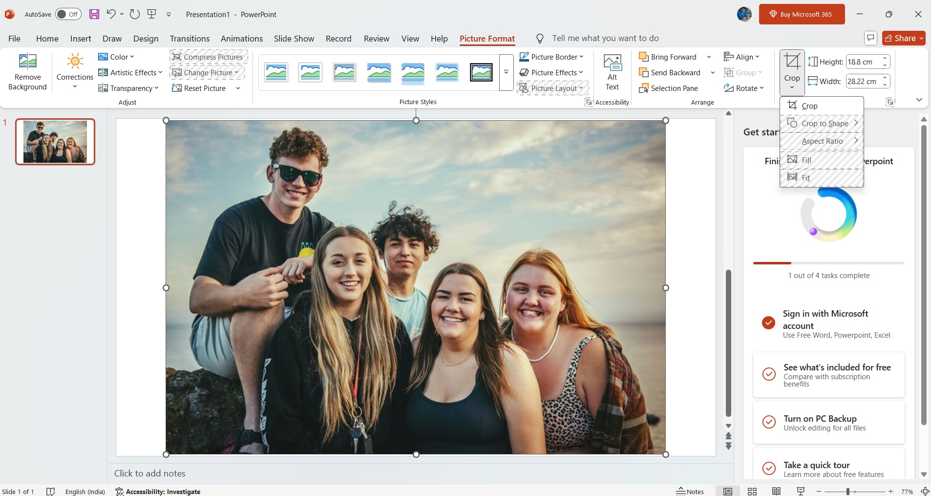Click the Save icon in title bar
Viewport: 931px width, 496px height.
tap(94, 14)
